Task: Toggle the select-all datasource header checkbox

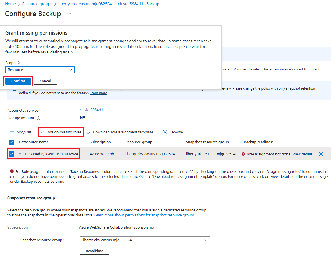Action: click(x=12, y=142)
